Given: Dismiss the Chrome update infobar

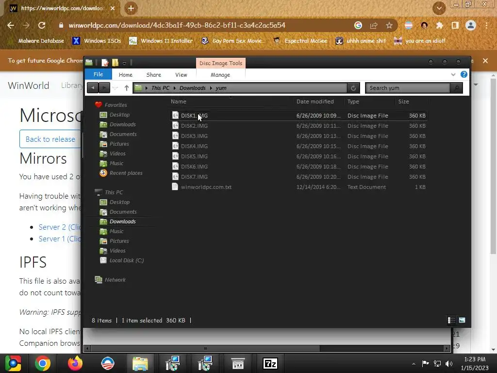Looking at the screenshot, I should 485,61.
